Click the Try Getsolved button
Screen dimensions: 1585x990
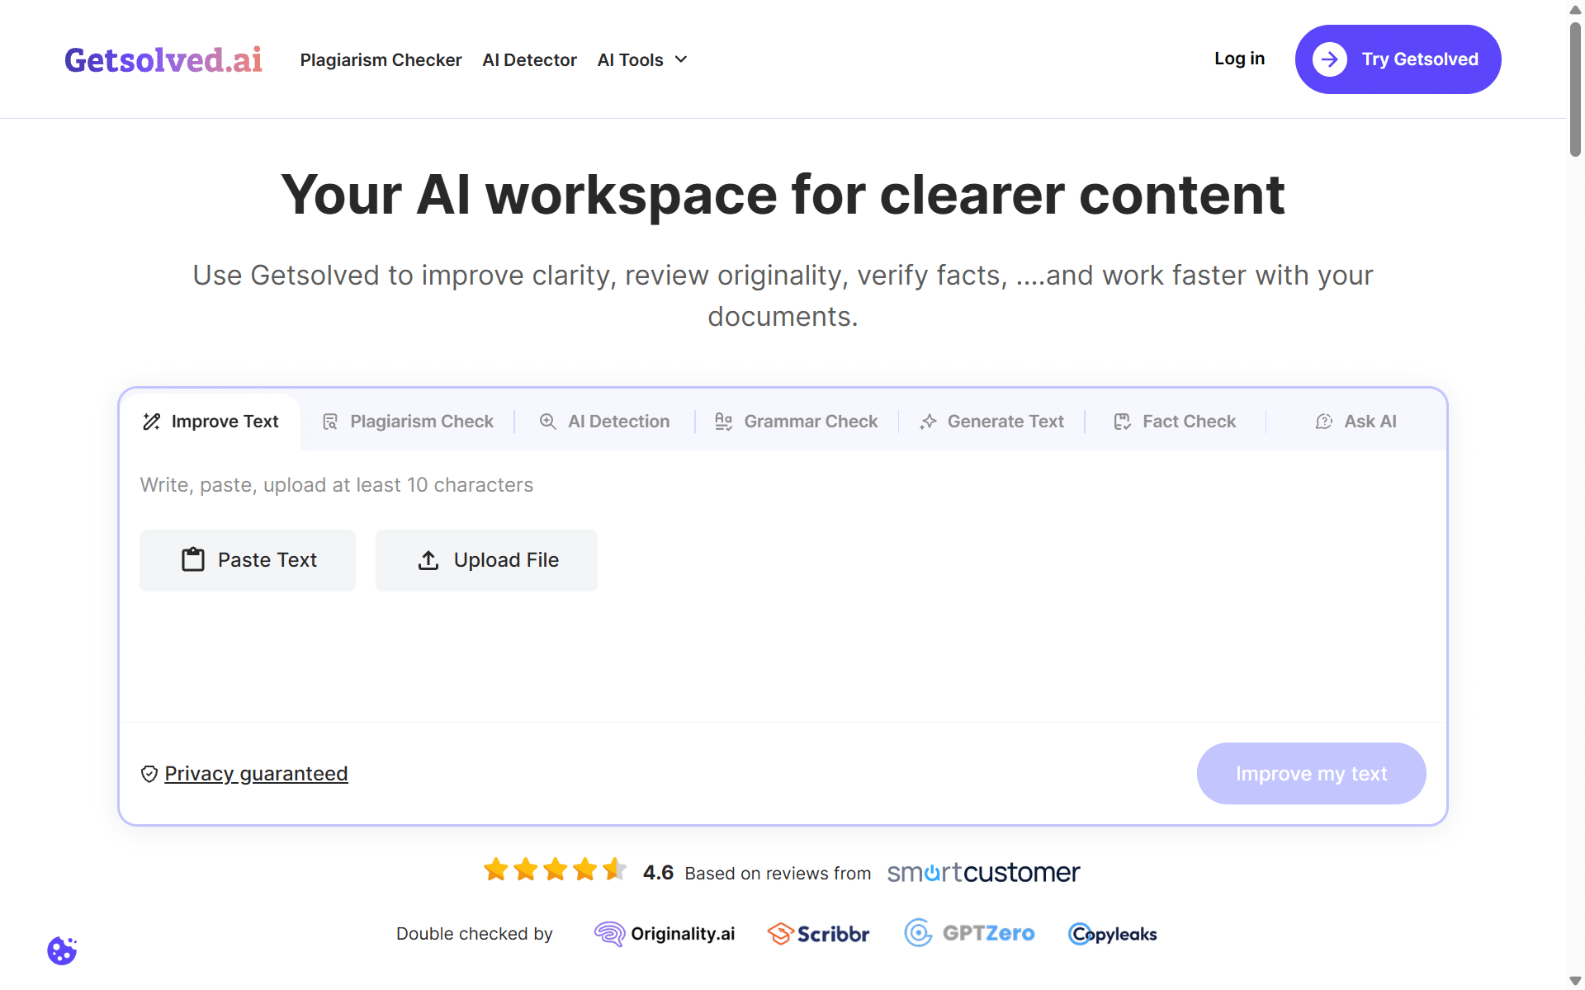tap(1398, 59)
